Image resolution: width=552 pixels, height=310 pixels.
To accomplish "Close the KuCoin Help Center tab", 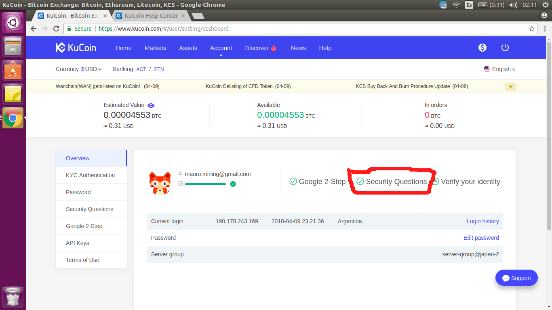I will [x=183, y=16].
